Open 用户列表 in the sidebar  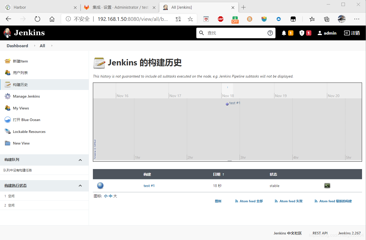point(20,73)
